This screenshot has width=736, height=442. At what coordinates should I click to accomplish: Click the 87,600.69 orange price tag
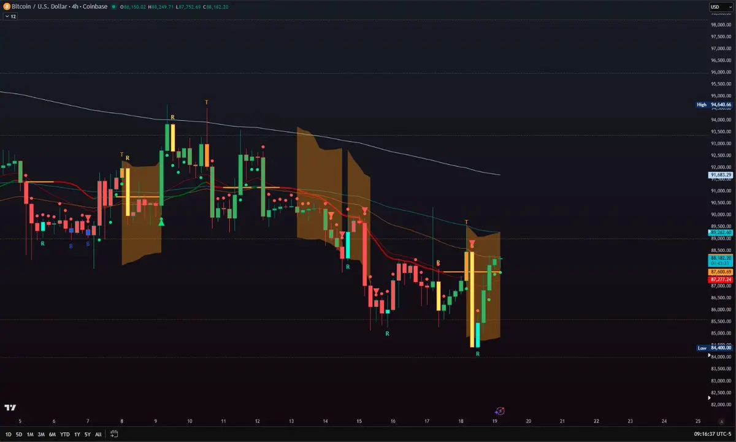pyautogui.click(x=721, y=271)
